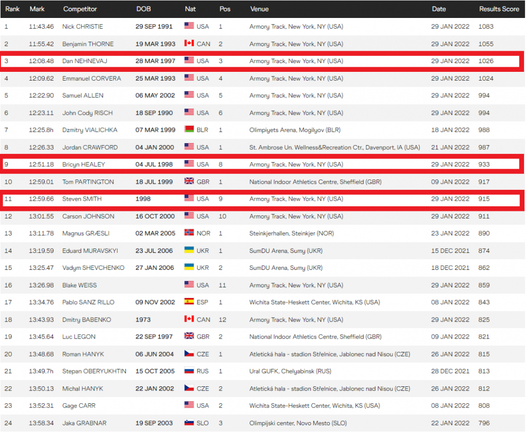
Task: Select competitor name Dan NEHNEVAJ
Action: 85,61
